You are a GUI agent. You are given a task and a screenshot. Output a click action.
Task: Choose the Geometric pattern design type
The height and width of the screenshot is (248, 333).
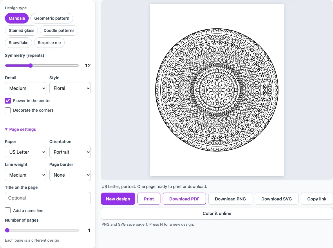click(x=52, y=18)
